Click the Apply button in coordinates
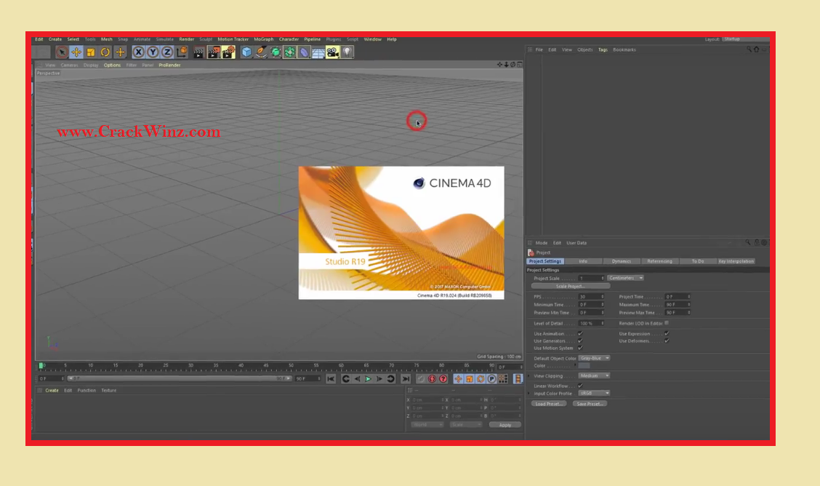Image resolution: width=820 pixels, height=486 pixels. pyautogui.click(x=505, y=425)
